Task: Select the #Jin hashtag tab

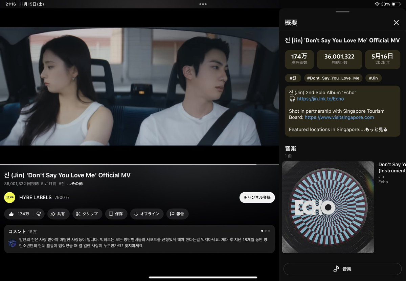Action: [373, 78]
